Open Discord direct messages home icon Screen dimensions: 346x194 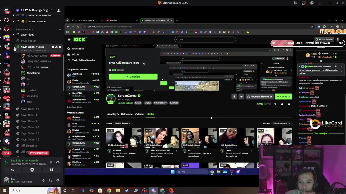6,11
